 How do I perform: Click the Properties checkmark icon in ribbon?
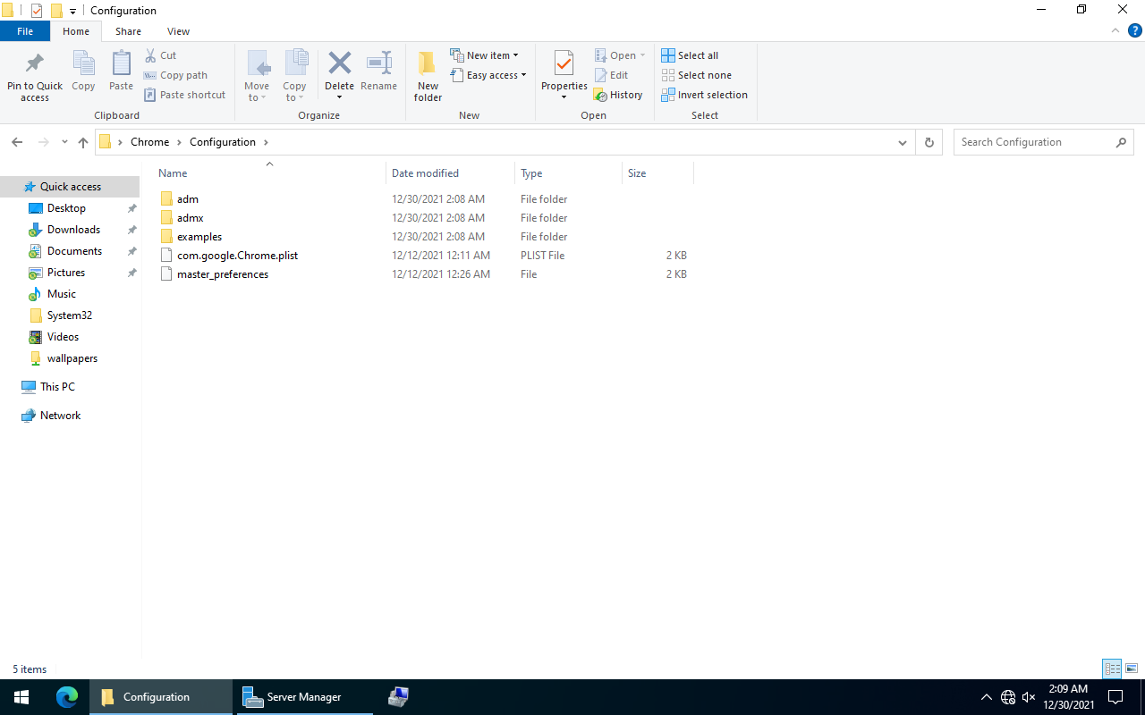pyautogui.click(x=564, y=64)
